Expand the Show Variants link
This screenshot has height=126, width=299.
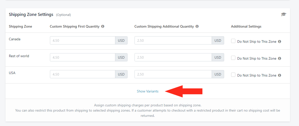point(148,91)
